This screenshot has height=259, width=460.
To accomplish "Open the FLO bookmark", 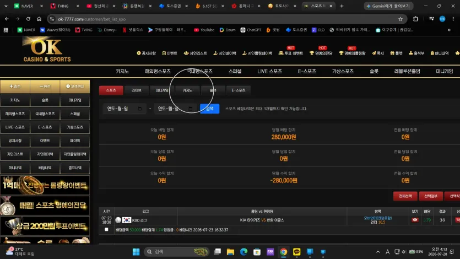I will click(318, 30).
